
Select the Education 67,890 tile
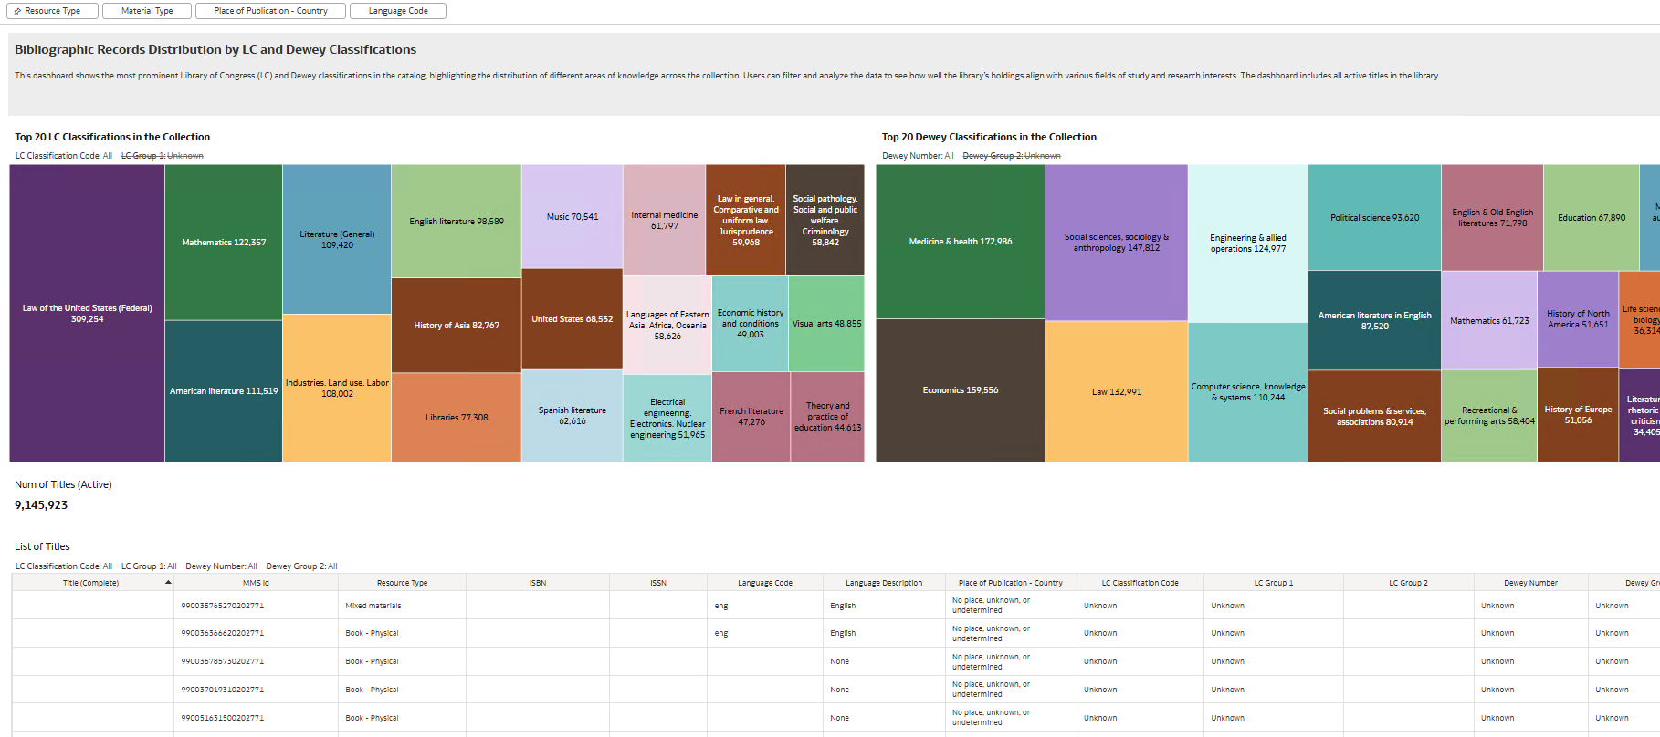1592,217
